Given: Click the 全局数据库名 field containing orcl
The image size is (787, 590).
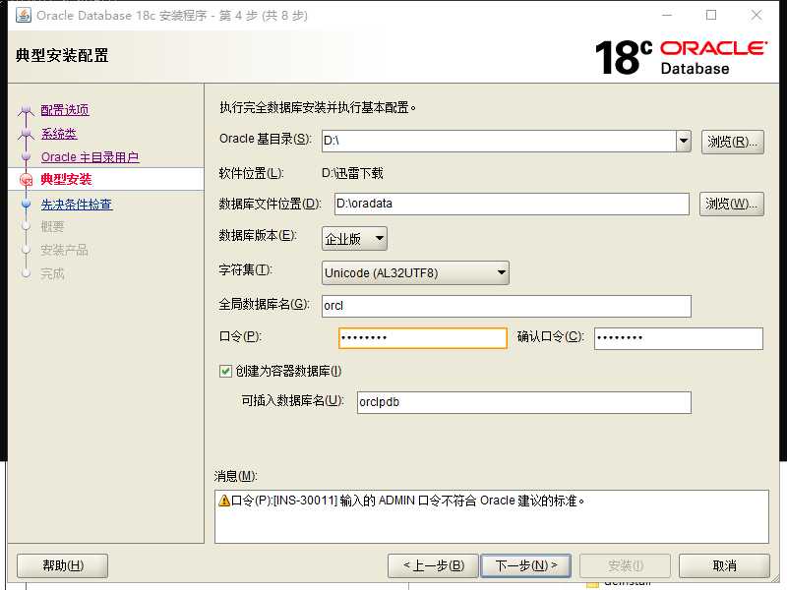Looking at the screenshot, I should click(x=507, y=306).
